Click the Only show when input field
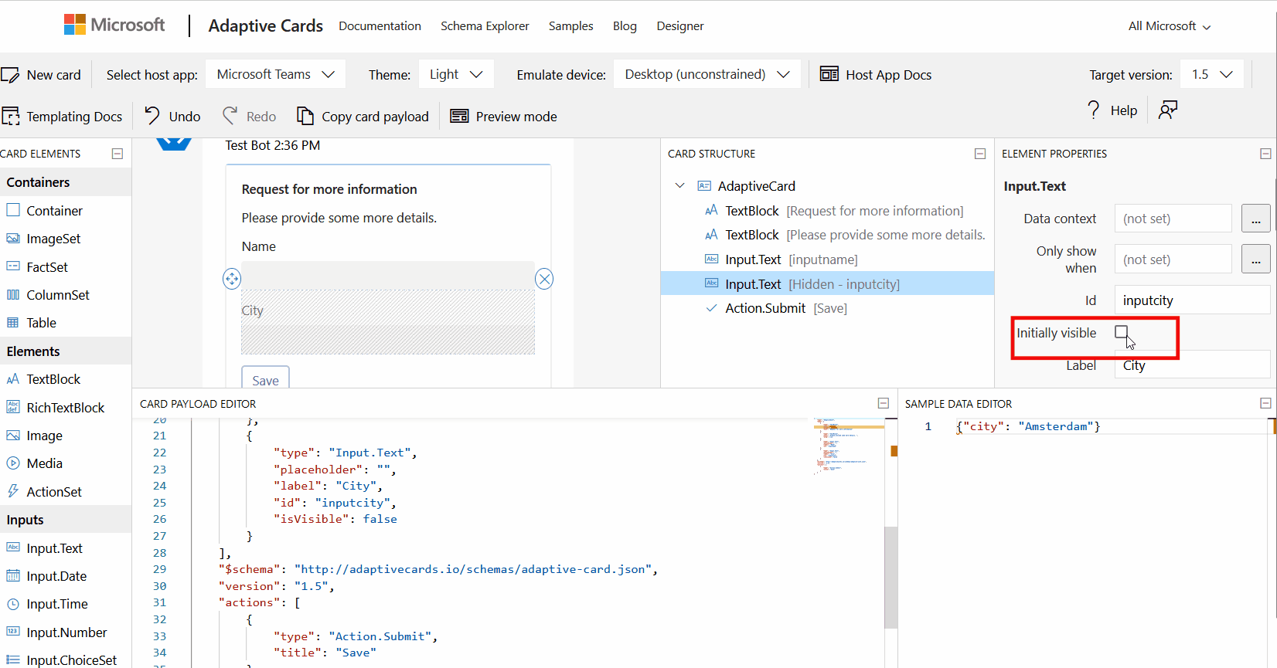 click(x=1173, y=259)
